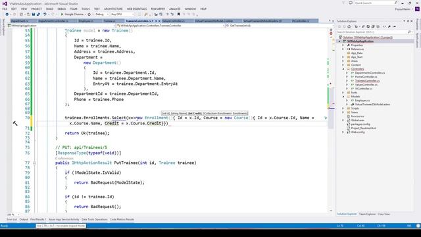
Task: Click the Undo toolbar icon
Action: pyautogui.click(x=45, y=14)
